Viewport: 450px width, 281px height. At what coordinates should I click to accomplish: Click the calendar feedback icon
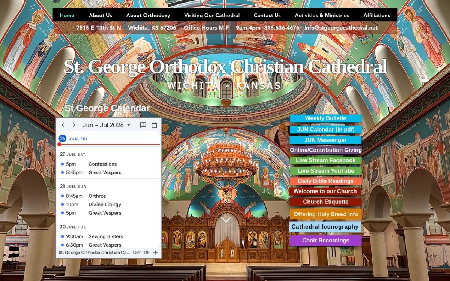[143, 125]
